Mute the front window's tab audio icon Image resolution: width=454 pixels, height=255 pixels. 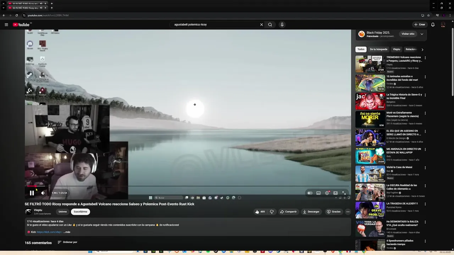pyautogui.click(x=41, y=8)
